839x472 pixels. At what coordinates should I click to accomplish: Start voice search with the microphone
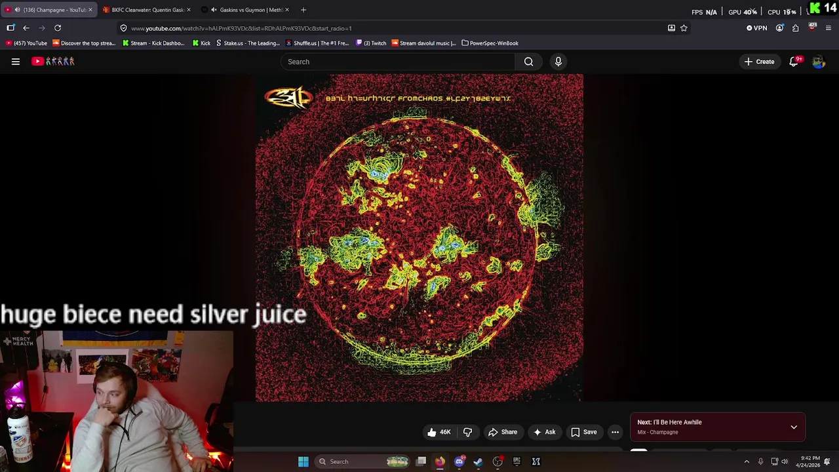point(558,62)
